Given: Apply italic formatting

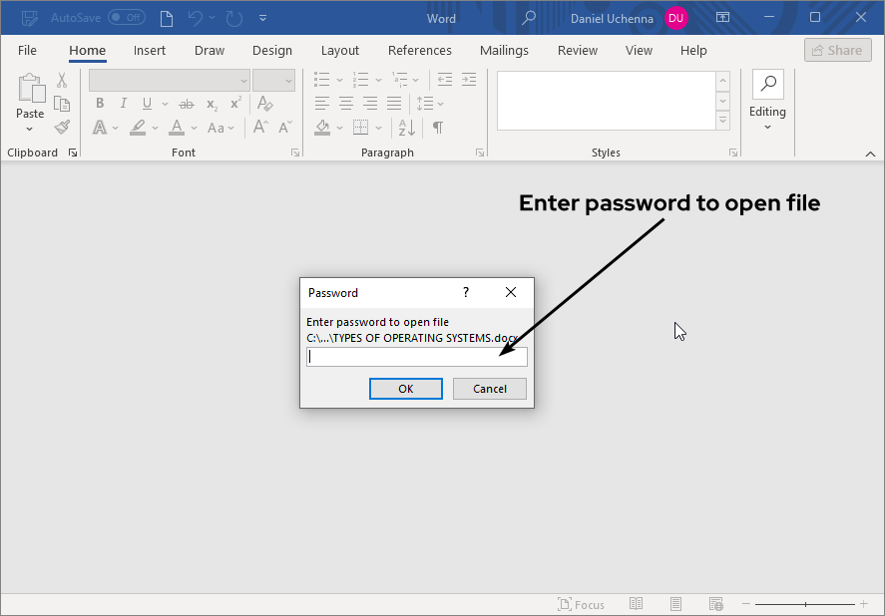Looking at the screenshot, I should (x=123, y=103).
